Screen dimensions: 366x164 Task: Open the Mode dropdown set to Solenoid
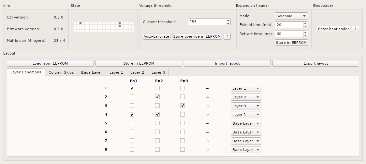pos(291,16)
